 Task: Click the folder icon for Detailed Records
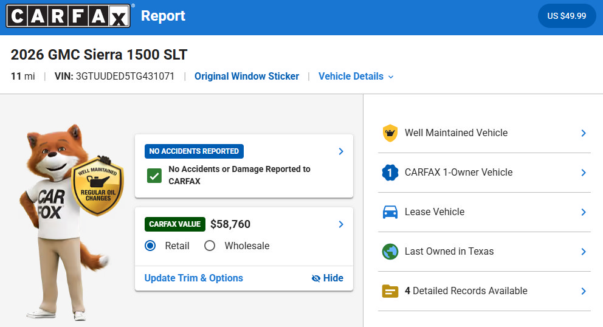click(390, 291)
